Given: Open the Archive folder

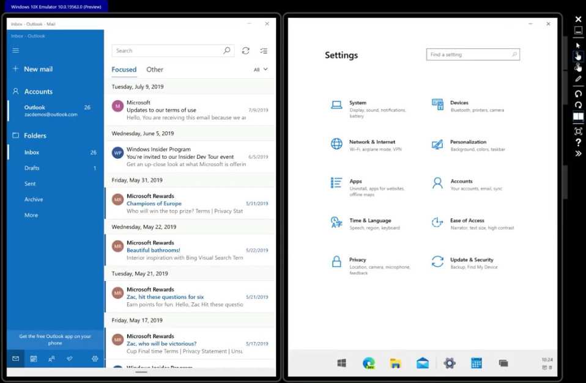Looking at the screenshot, I should click(x=55, y=199).
